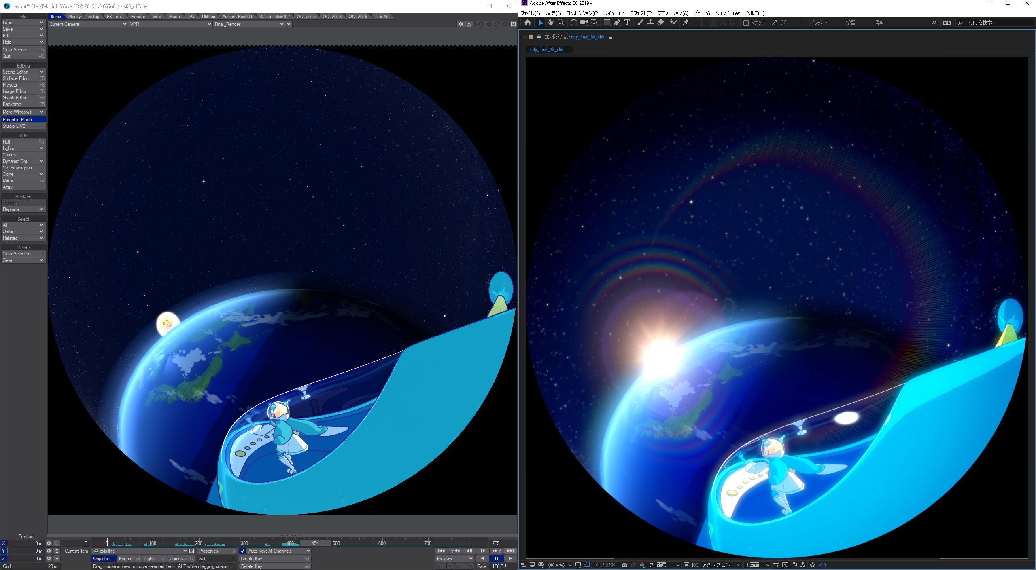Select the Pen tool in After Effects
Viewport: 1036px width, 570px height.
pyautogui.click(x=617, y=23)
